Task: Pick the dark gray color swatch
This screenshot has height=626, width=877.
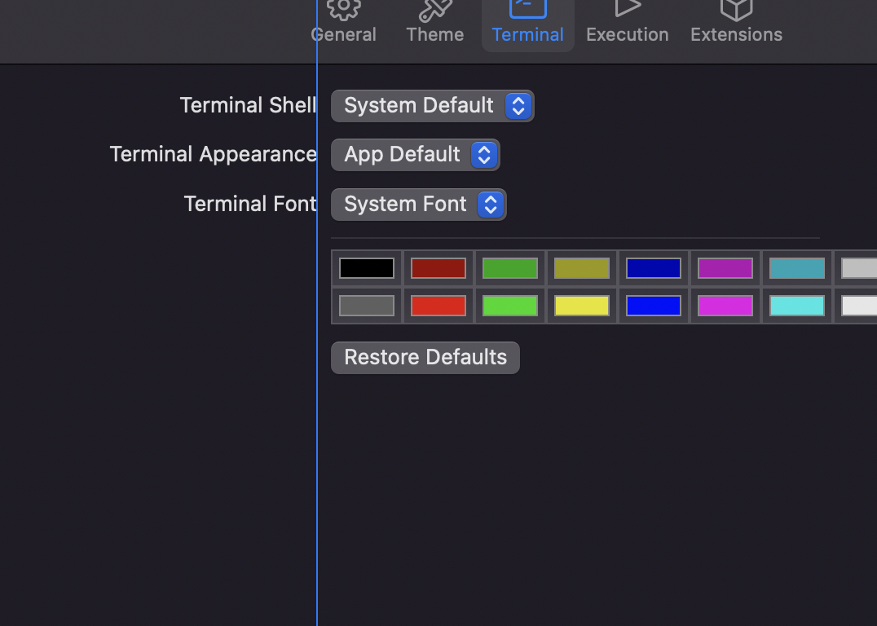Action: click(366, 306)
